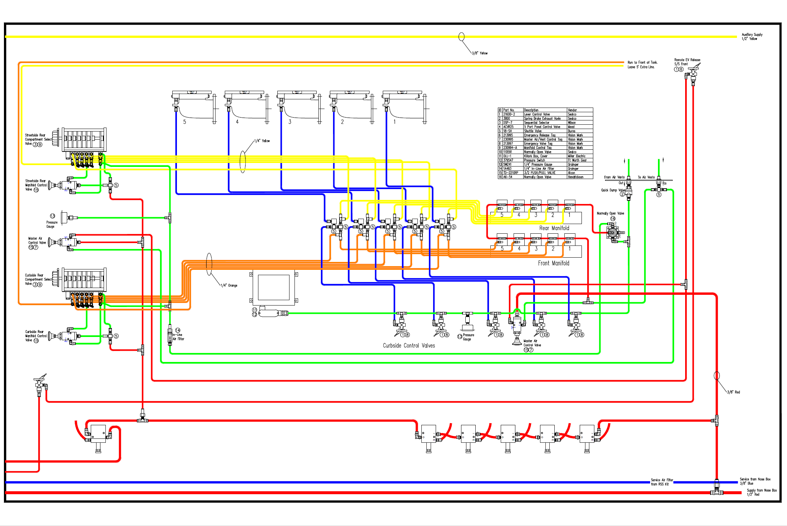Click the 3/8" Red callout label

(733, 392)
